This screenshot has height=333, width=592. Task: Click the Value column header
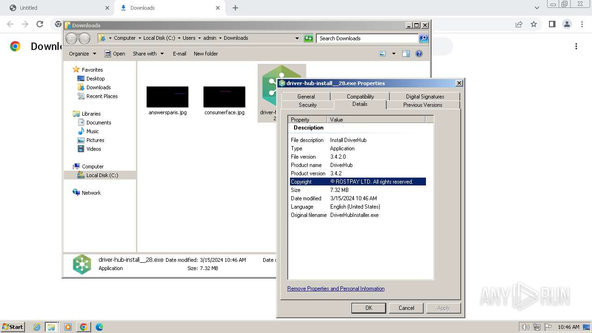point(376,120)
